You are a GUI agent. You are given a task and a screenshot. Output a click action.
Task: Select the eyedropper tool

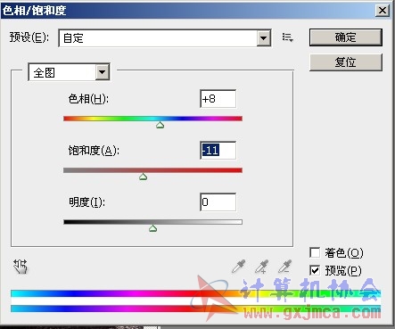(x=239, y=267)
